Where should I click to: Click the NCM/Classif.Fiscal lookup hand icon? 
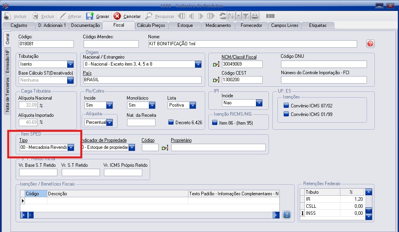click(216, 64)
